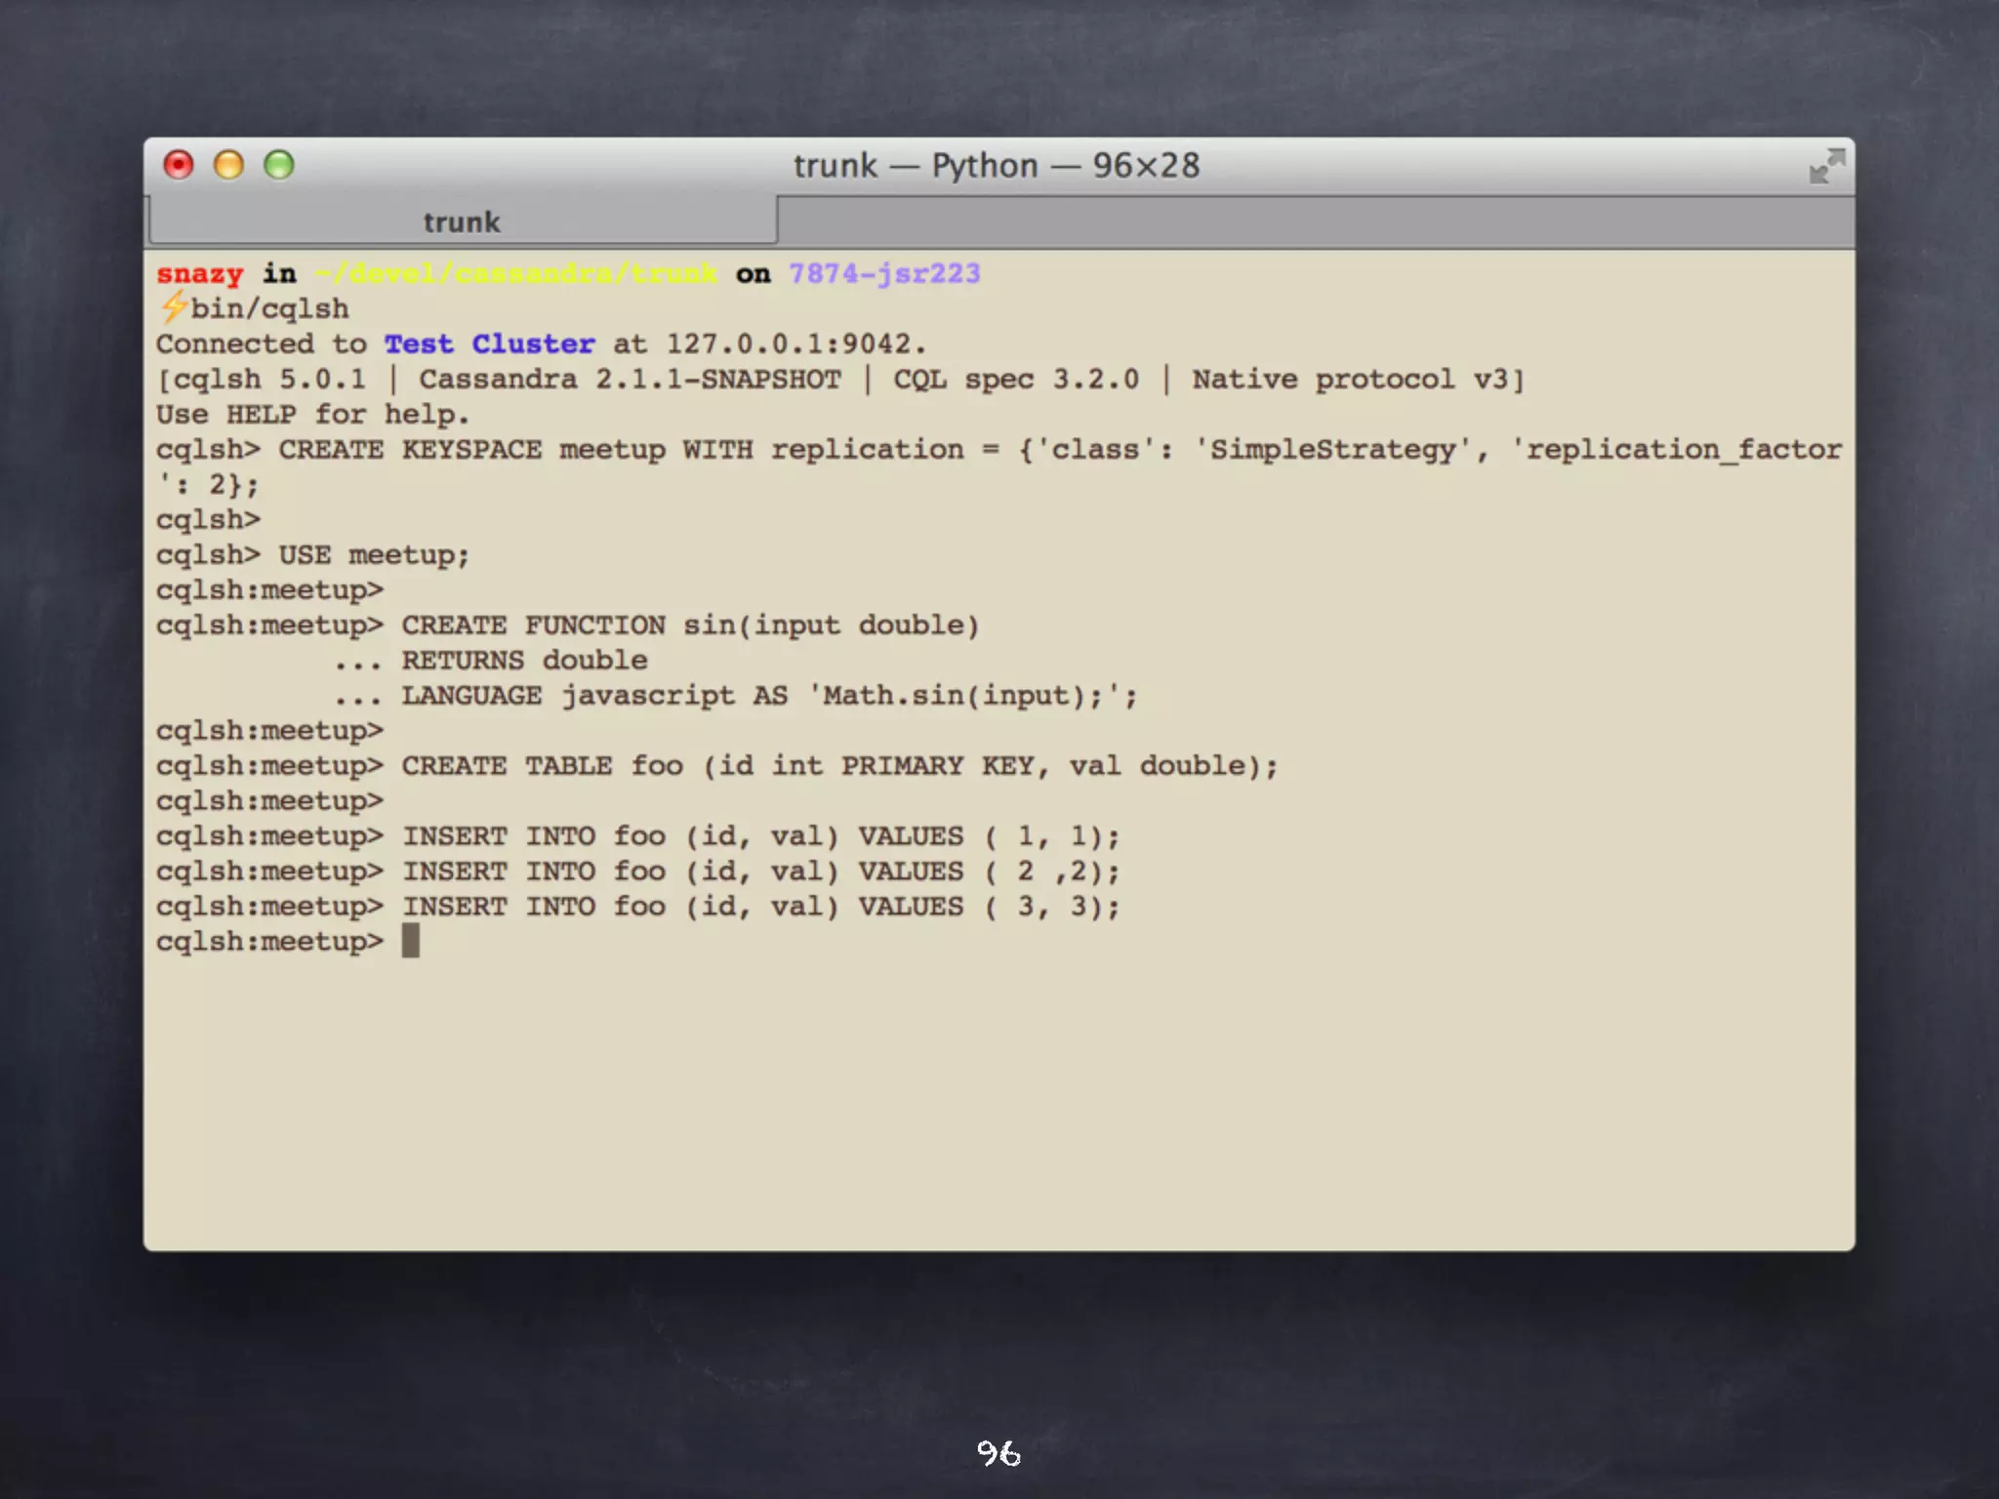Image resolution: width=1999 pixels, height=1499 pixels.
Task: Click the CREATE TABLE foo line
Action: point(839,766)
